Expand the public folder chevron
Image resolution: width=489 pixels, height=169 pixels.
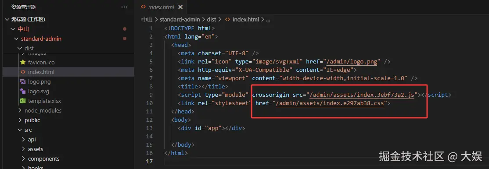tap(20, 120)
